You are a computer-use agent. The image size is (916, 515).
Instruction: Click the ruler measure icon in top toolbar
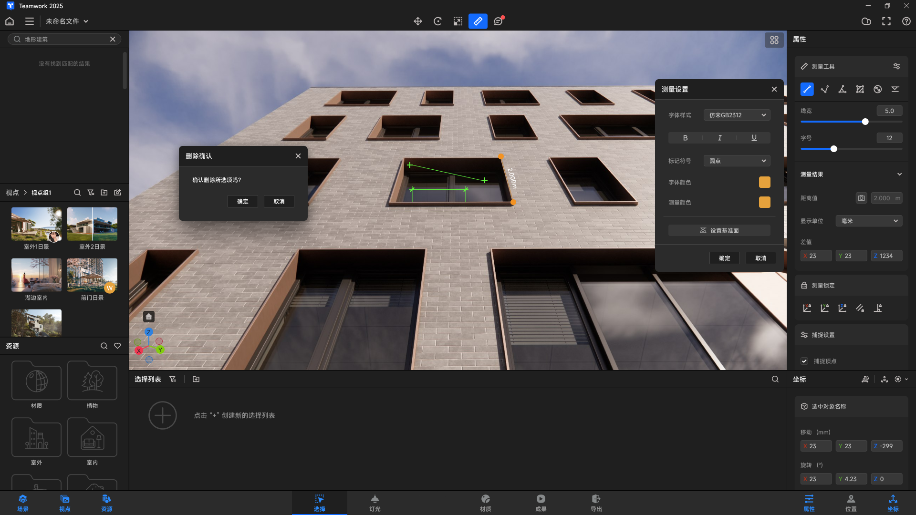tap(478, 21)
